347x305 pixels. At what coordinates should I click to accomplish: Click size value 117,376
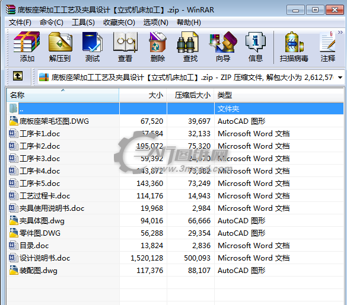pos(150,271)
